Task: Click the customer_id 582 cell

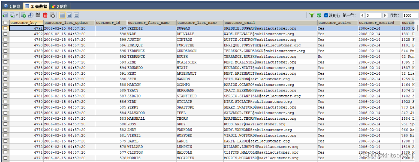Action: [x=111, y=130]
